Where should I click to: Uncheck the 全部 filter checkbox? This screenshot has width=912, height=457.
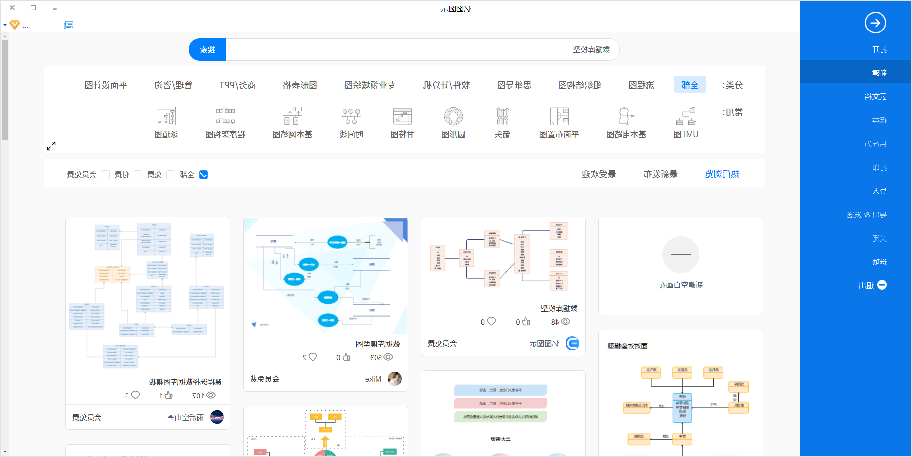point(203,175)
